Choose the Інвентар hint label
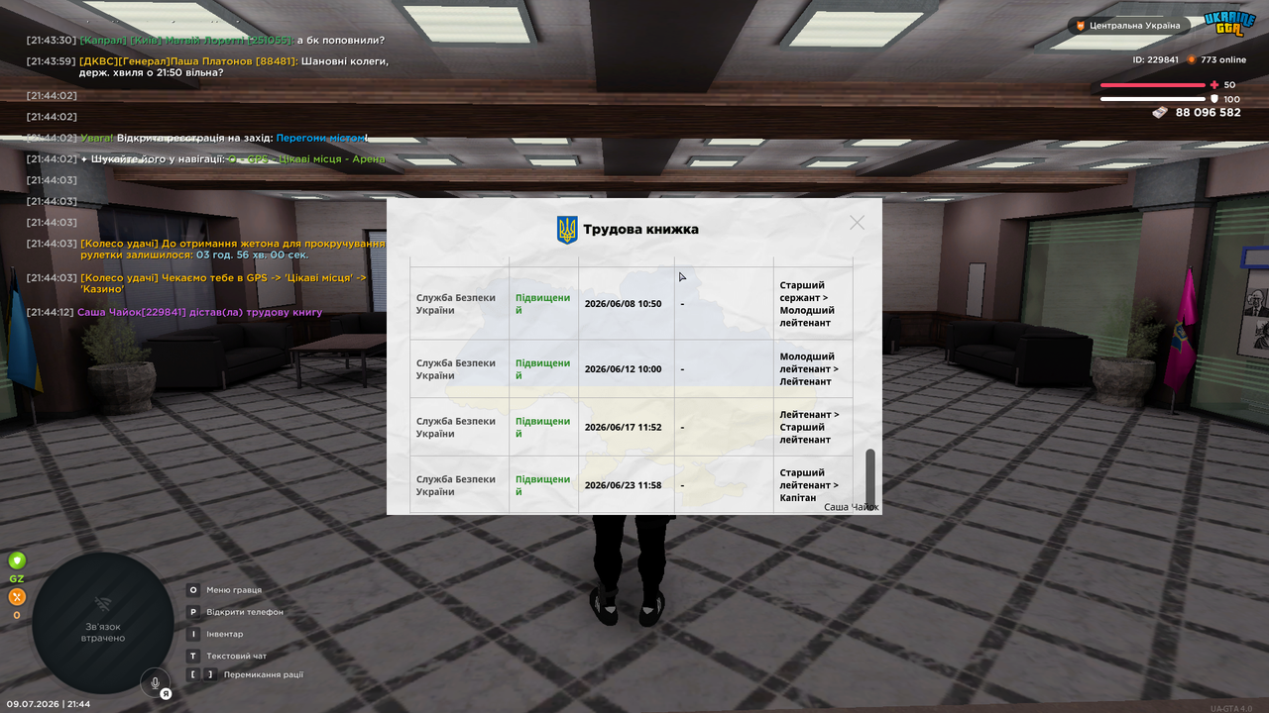This screenshot has width=1269, height=713. pyautogui.click(x=225, y=634)
